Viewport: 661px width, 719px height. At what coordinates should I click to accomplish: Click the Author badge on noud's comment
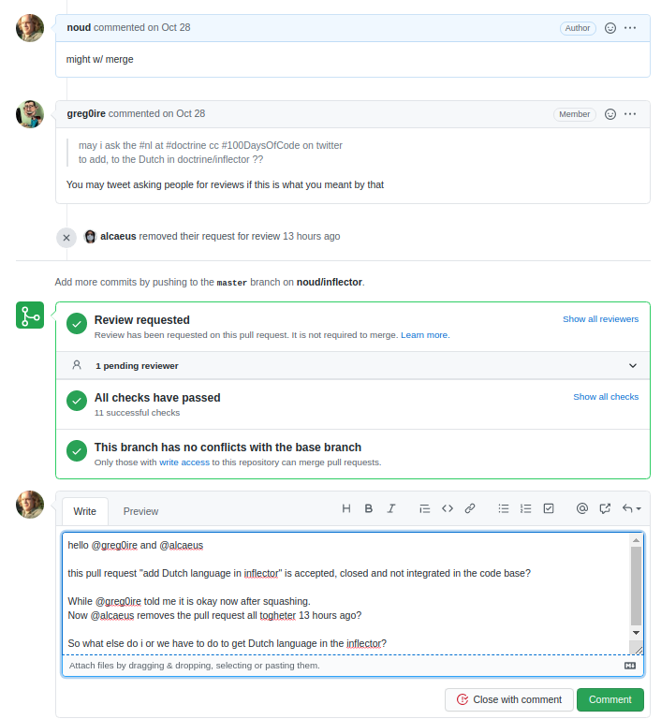click(578, 28)
